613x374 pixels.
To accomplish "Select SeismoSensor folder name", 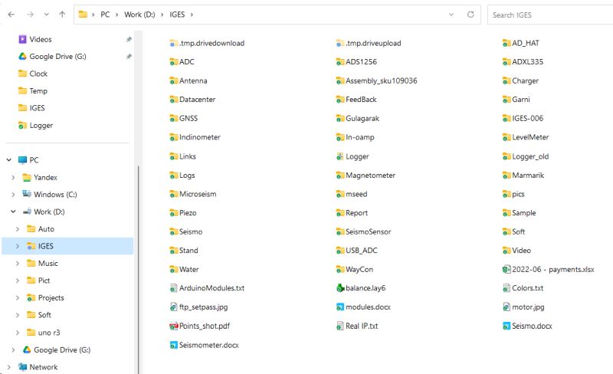I will (369, 231).
